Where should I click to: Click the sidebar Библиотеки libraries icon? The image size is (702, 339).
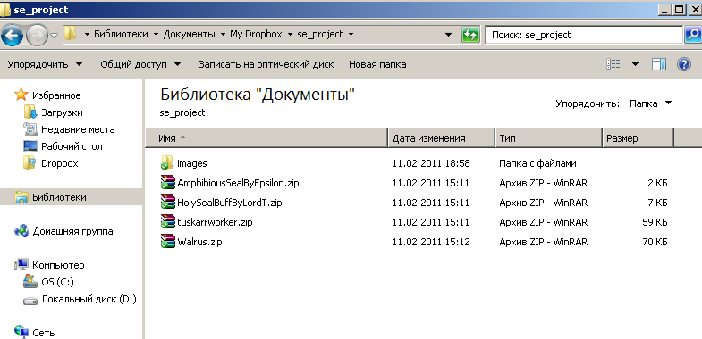click(21, 197)
